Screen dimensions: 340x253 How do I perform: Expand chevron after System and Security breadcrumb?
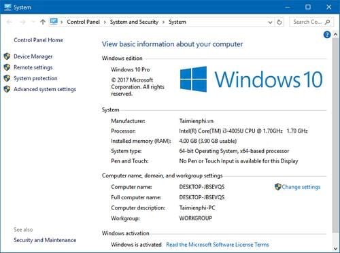pos(163,22)
